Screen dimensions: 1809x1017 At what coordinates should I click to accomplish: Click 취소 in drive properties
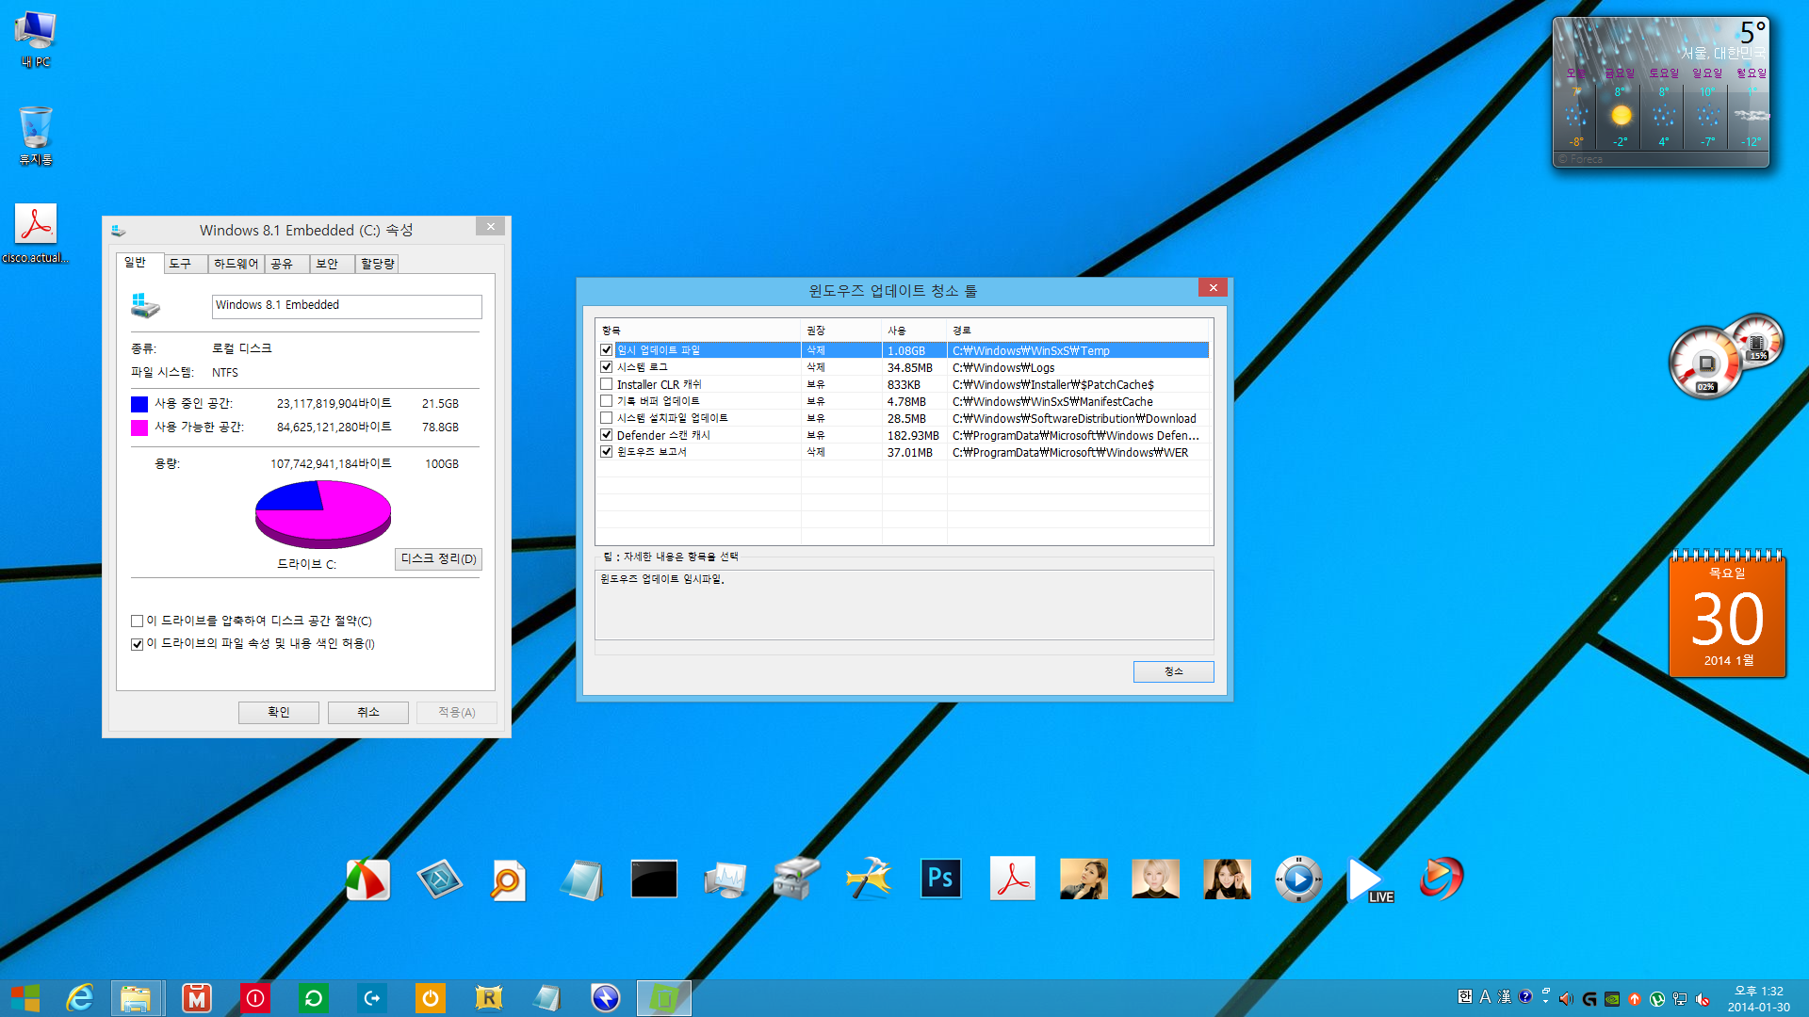point(368,713)
